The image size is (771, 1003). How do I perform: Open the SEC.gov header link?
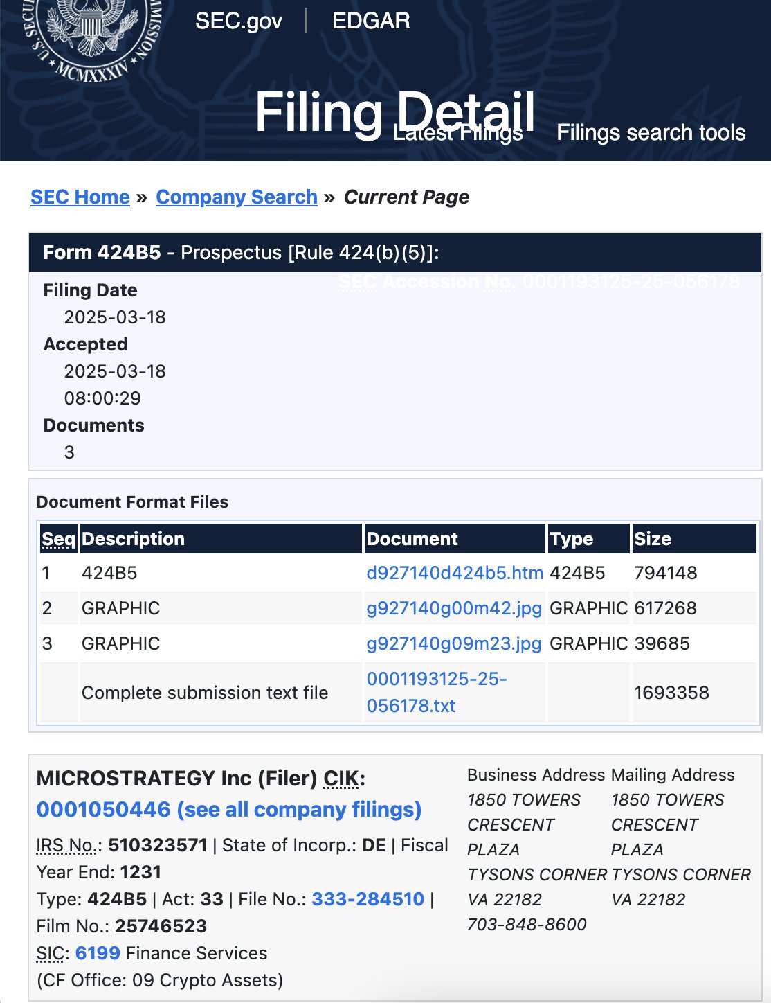[x=239, y=21]
